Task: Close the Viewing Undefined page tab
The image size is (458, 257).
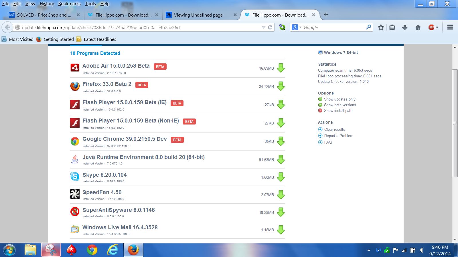Action: [x=235, y=15]
